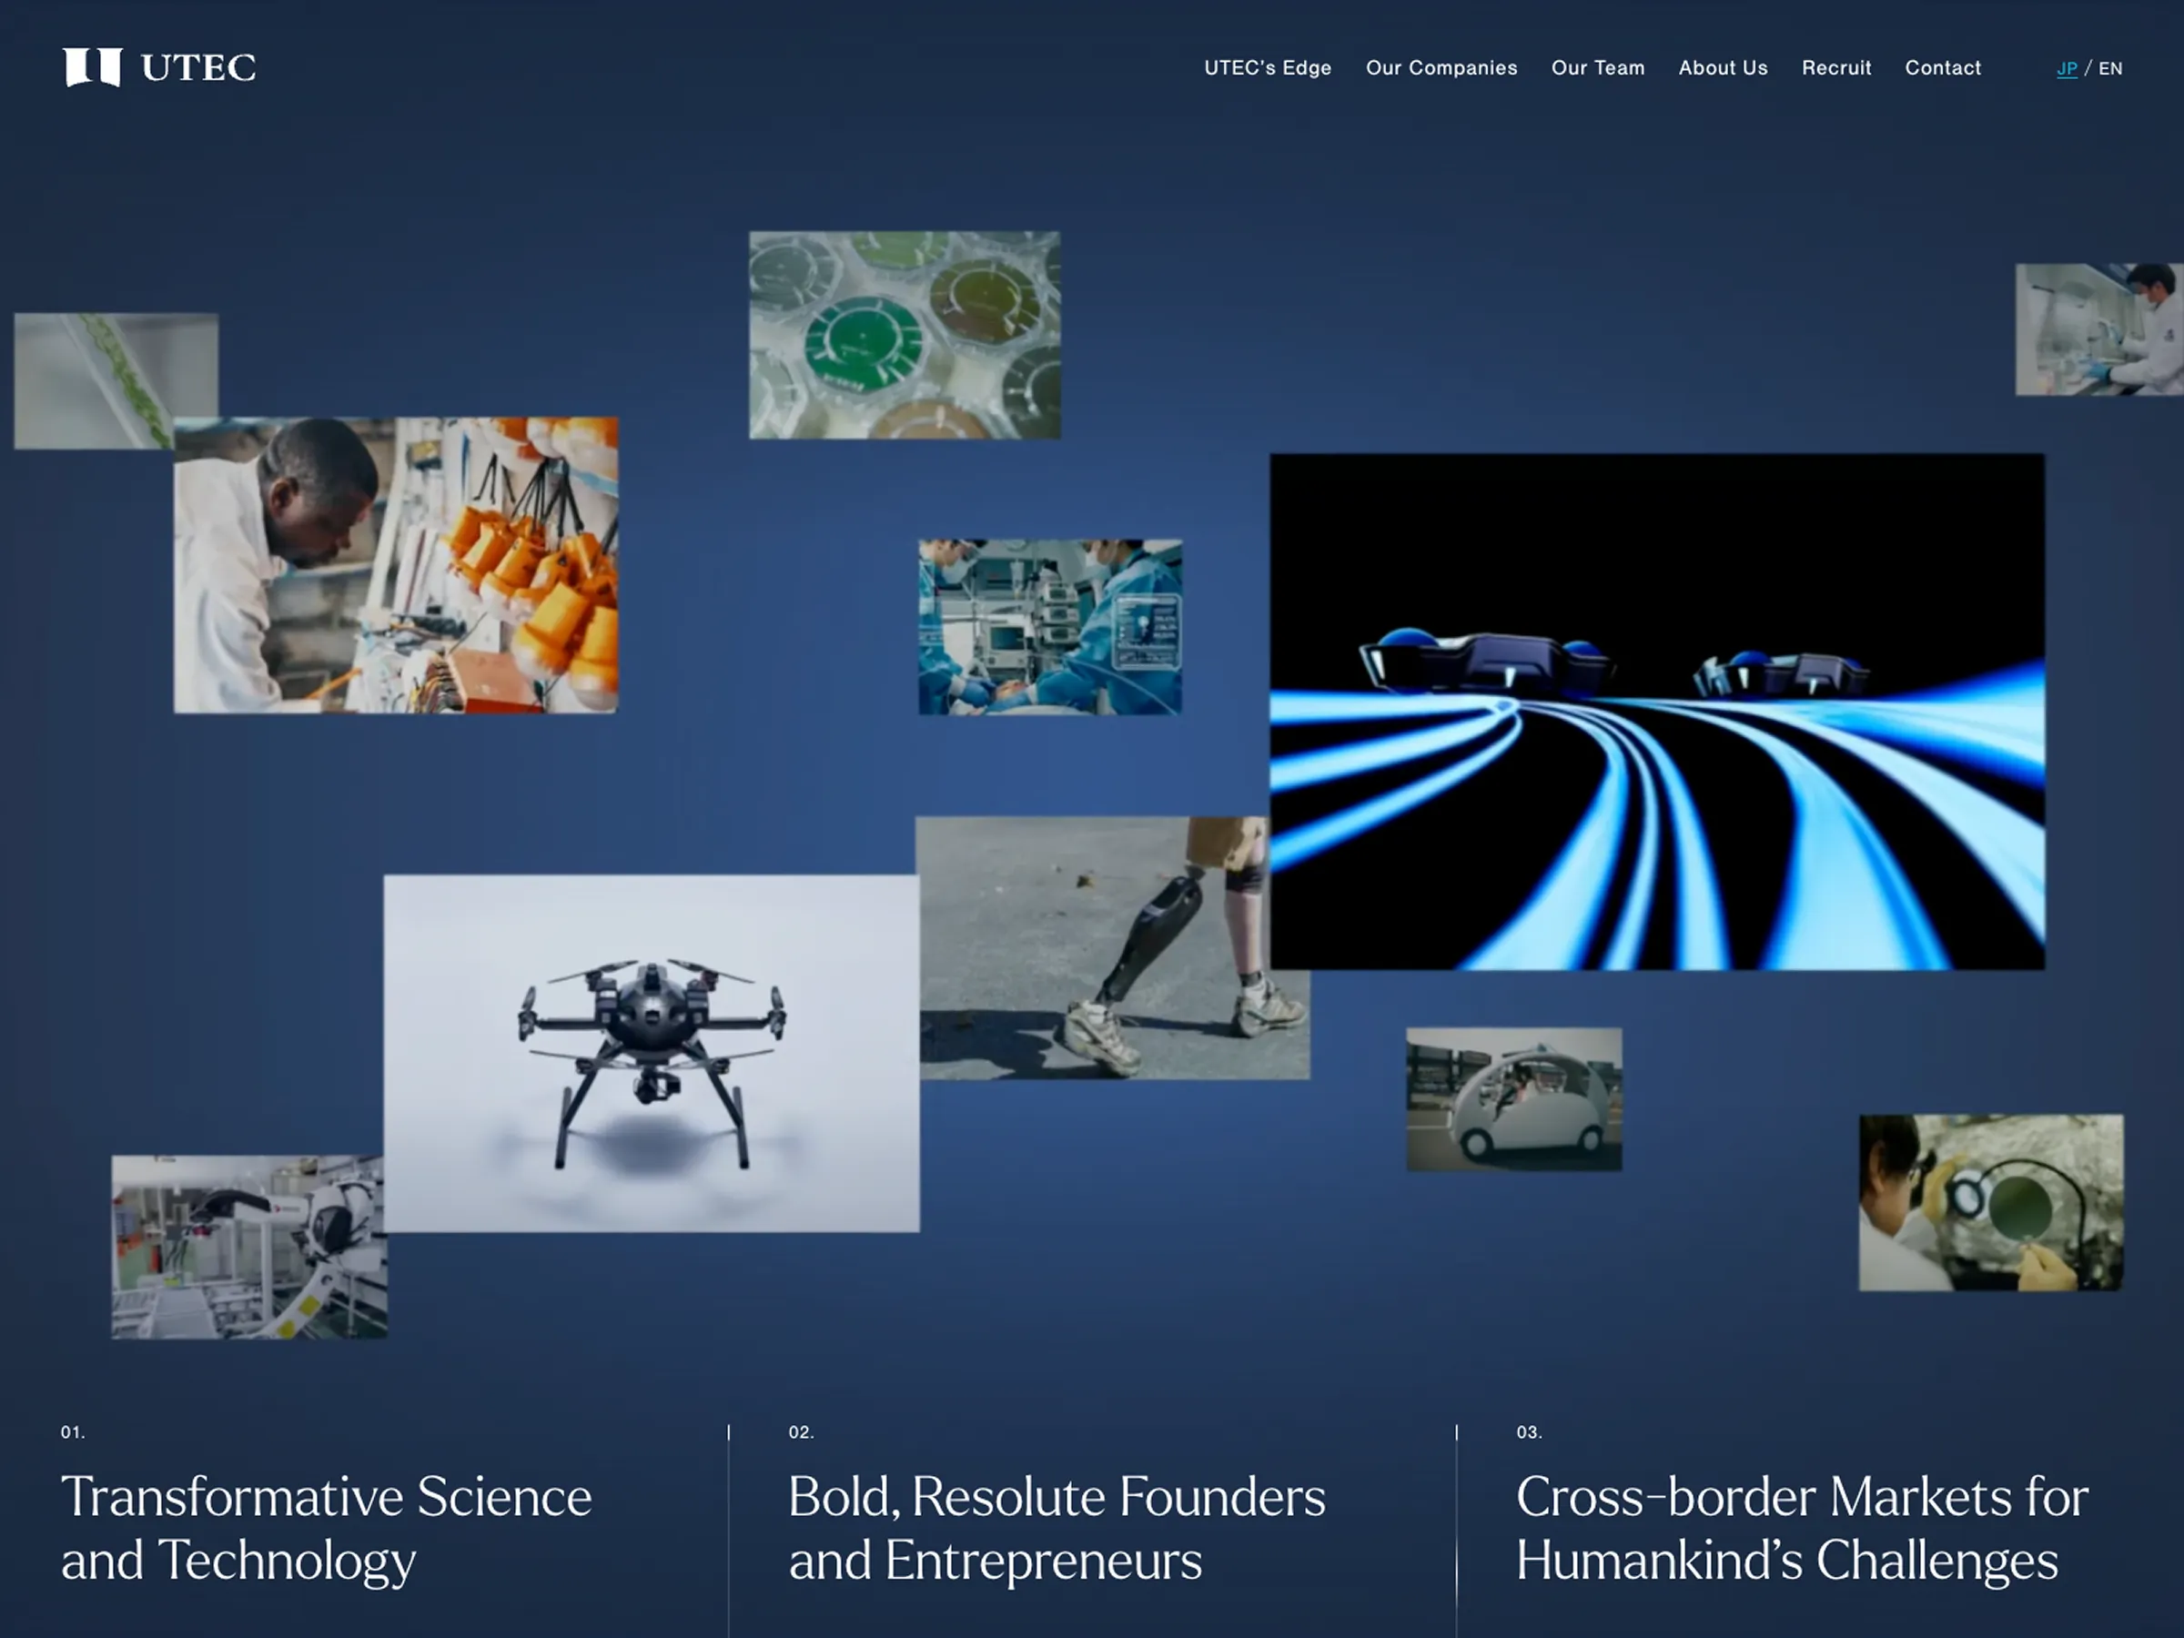This screenshot has height=1638, width=2184.
Task: Open the small white pod car image
Action: 1513,1099
